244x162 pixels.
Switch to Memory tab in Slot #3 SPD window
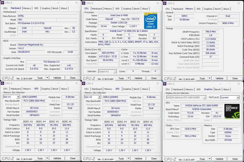click(108, 89)
